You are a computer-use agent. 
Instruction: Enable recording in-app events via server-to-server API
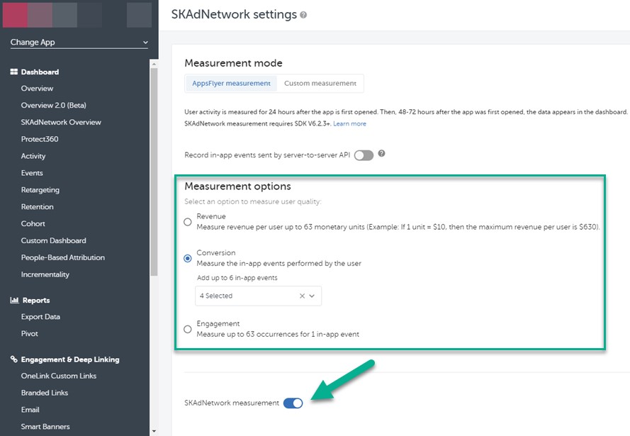click(x=364, y=155)
